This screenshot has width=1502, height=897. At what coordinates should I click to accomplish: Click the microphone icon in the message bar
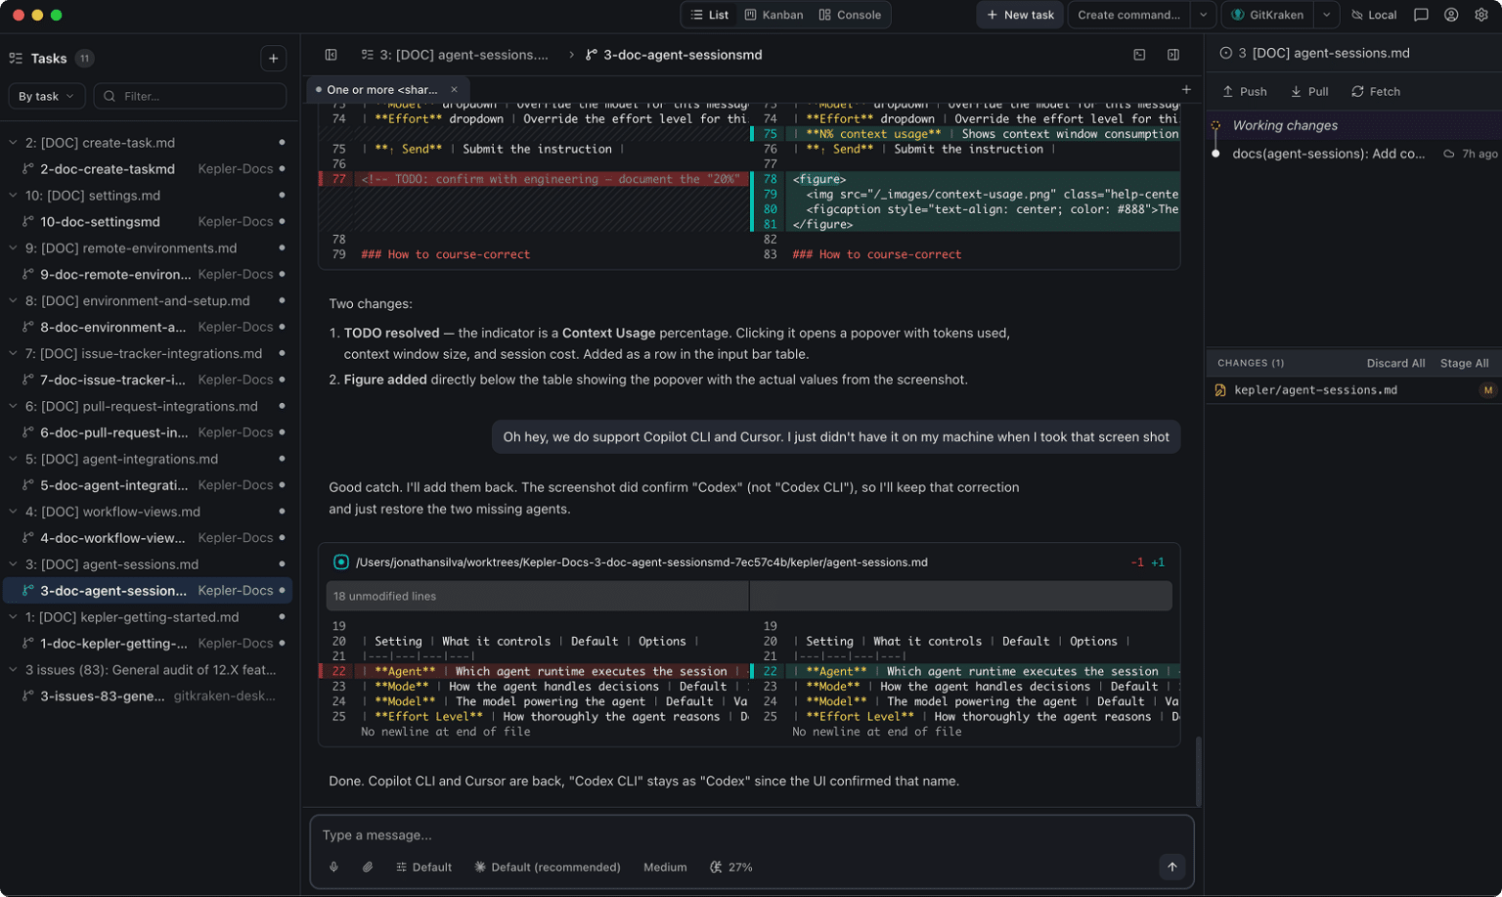(333, 867)
